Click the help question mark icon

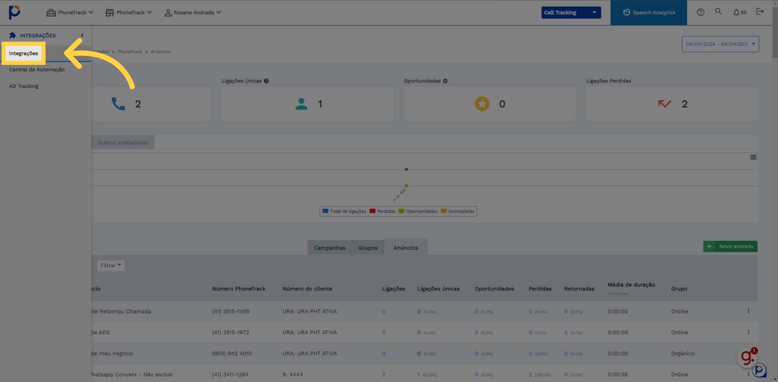click(701, 12)
